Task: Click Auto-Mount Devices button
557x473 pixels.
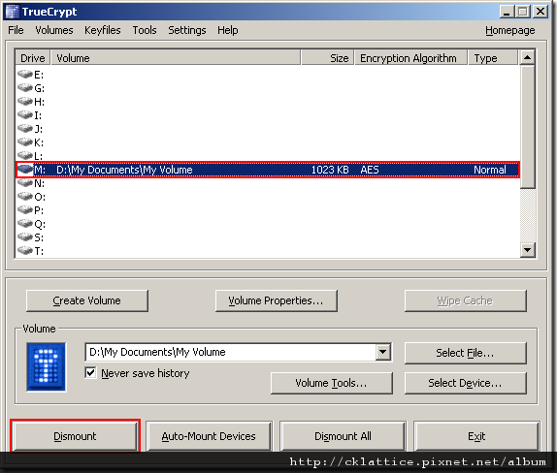Action: pyautogui.click(x=209, y=436)
